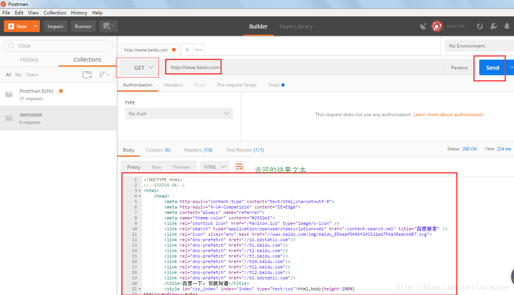The height and width of the screenshot is (295, 514).
Task: Click the Runner button
Action: [83, 26]
